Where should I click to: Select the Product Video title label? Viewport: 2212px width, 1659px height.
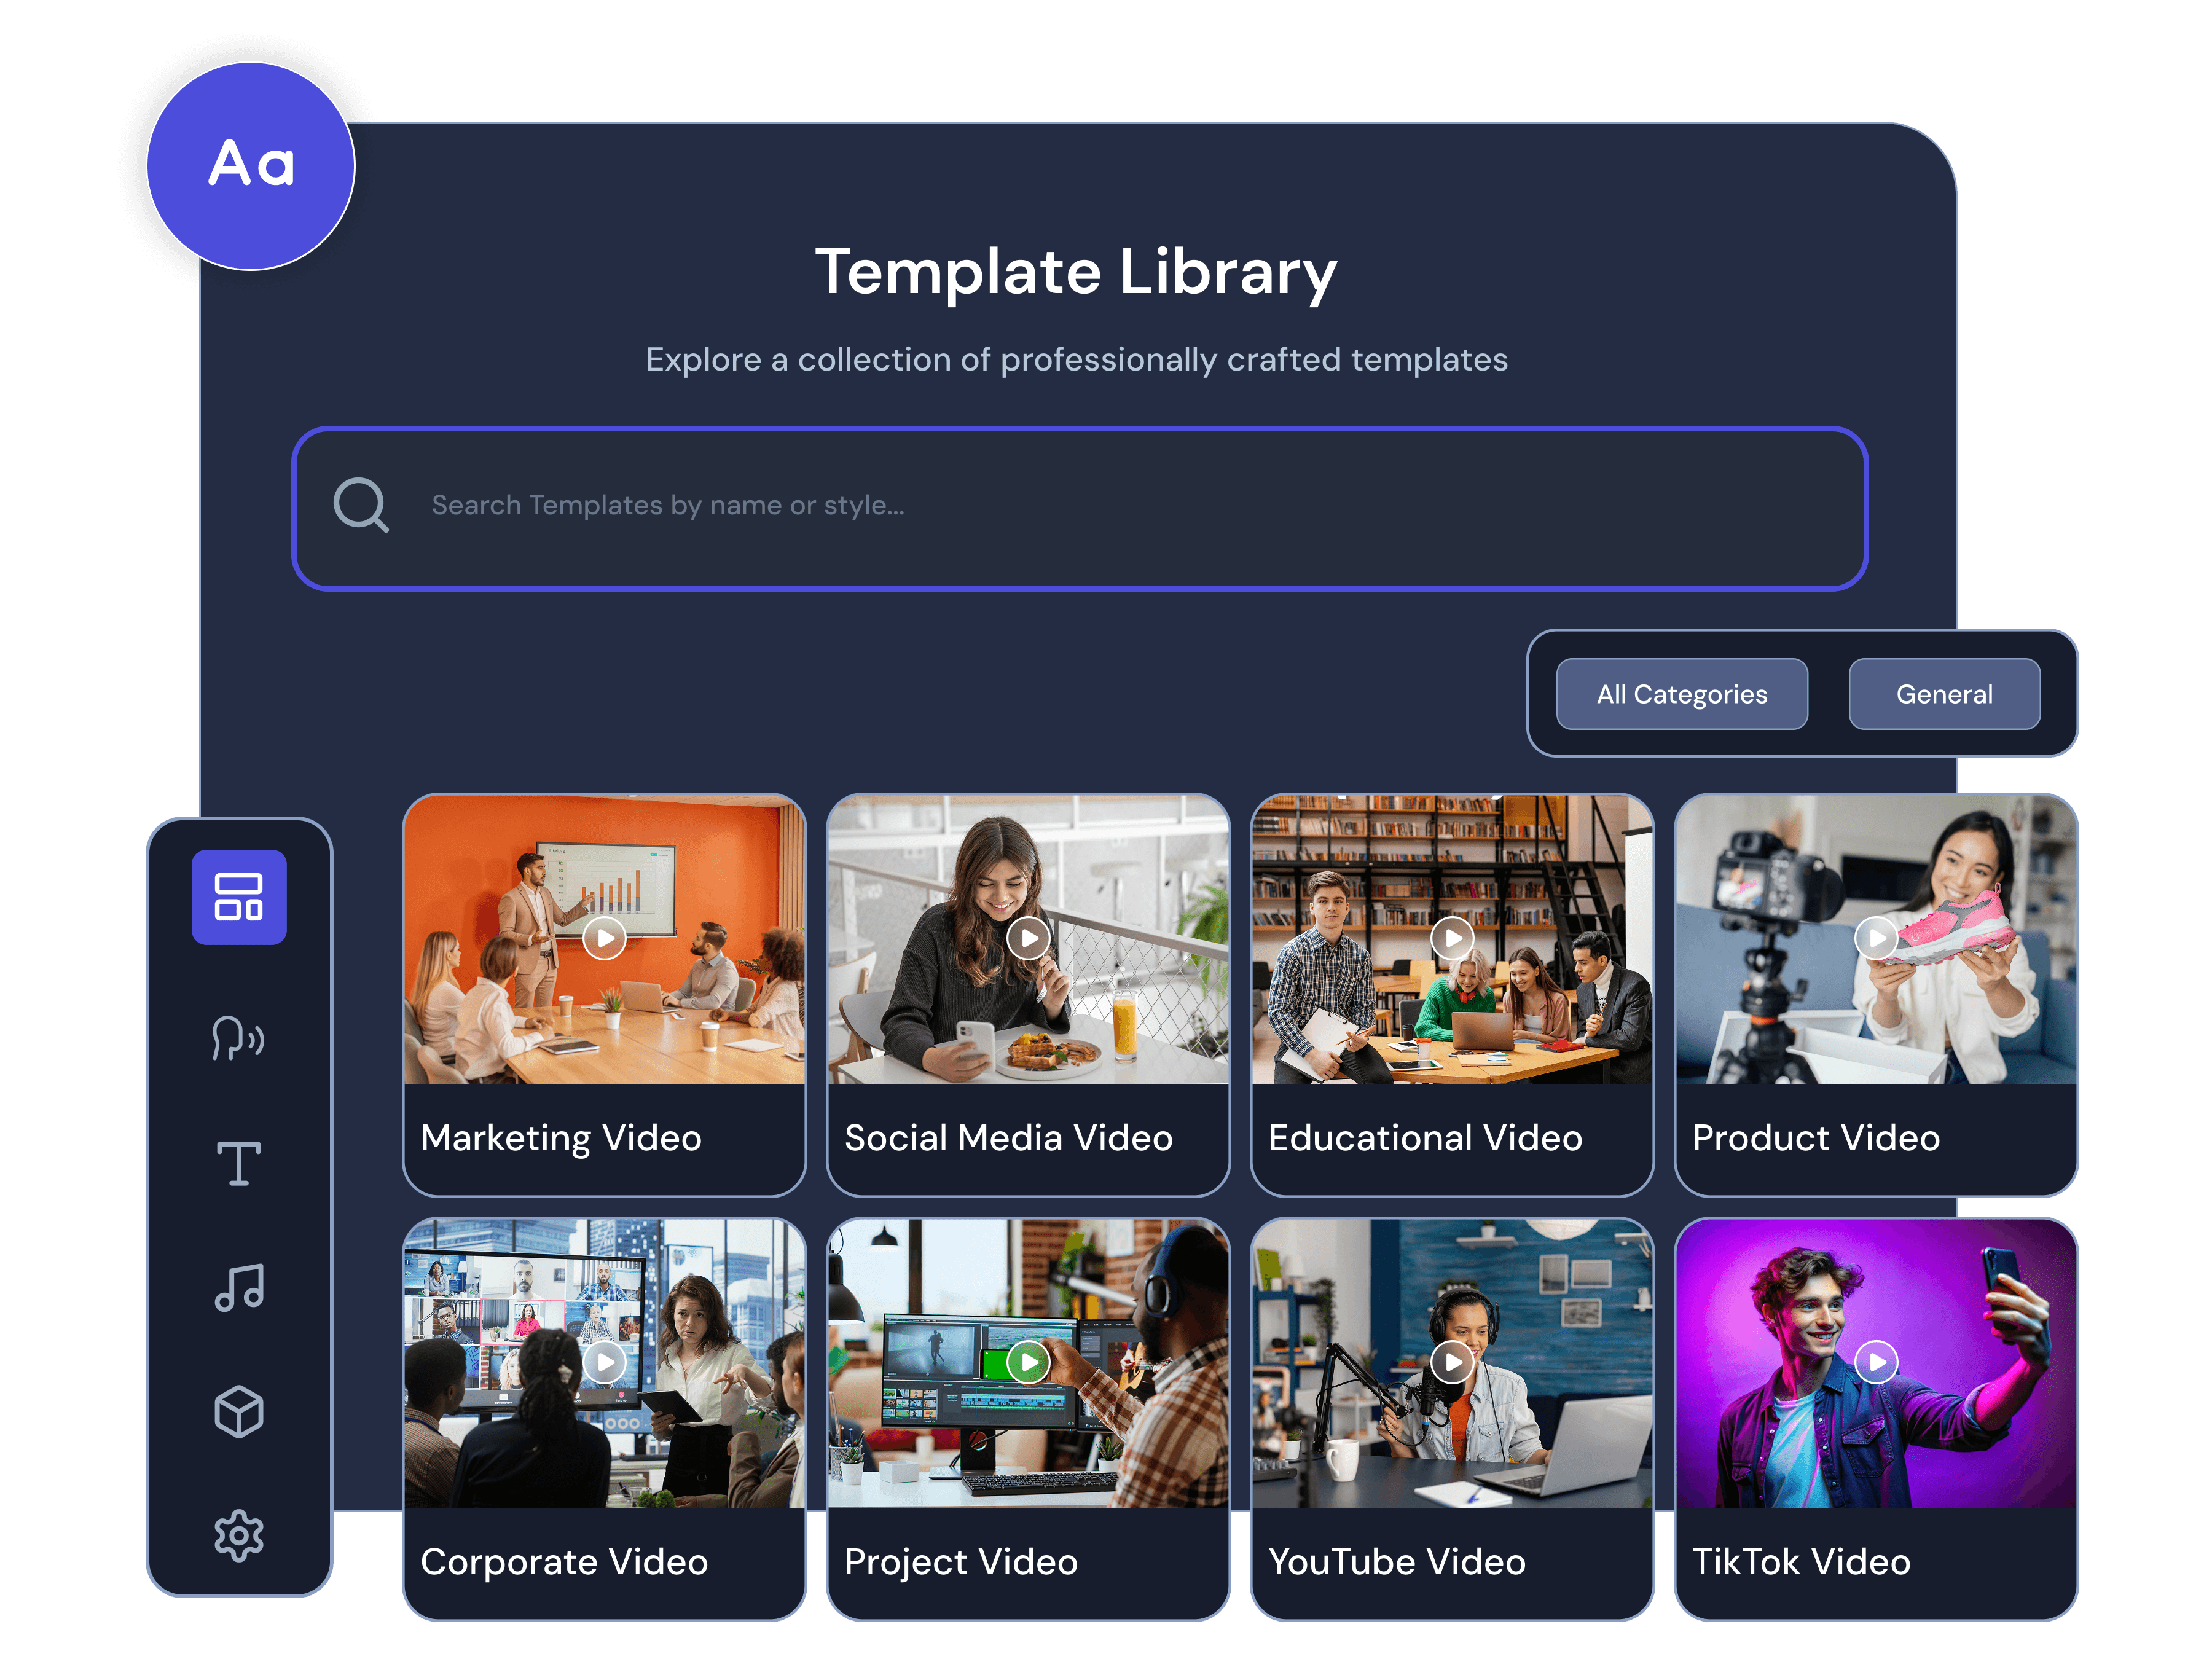pyautogui.click(x=1816, y=1138)
